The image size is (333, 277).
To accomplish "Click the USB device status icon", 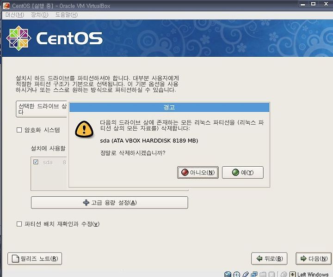I will point(245,274).
